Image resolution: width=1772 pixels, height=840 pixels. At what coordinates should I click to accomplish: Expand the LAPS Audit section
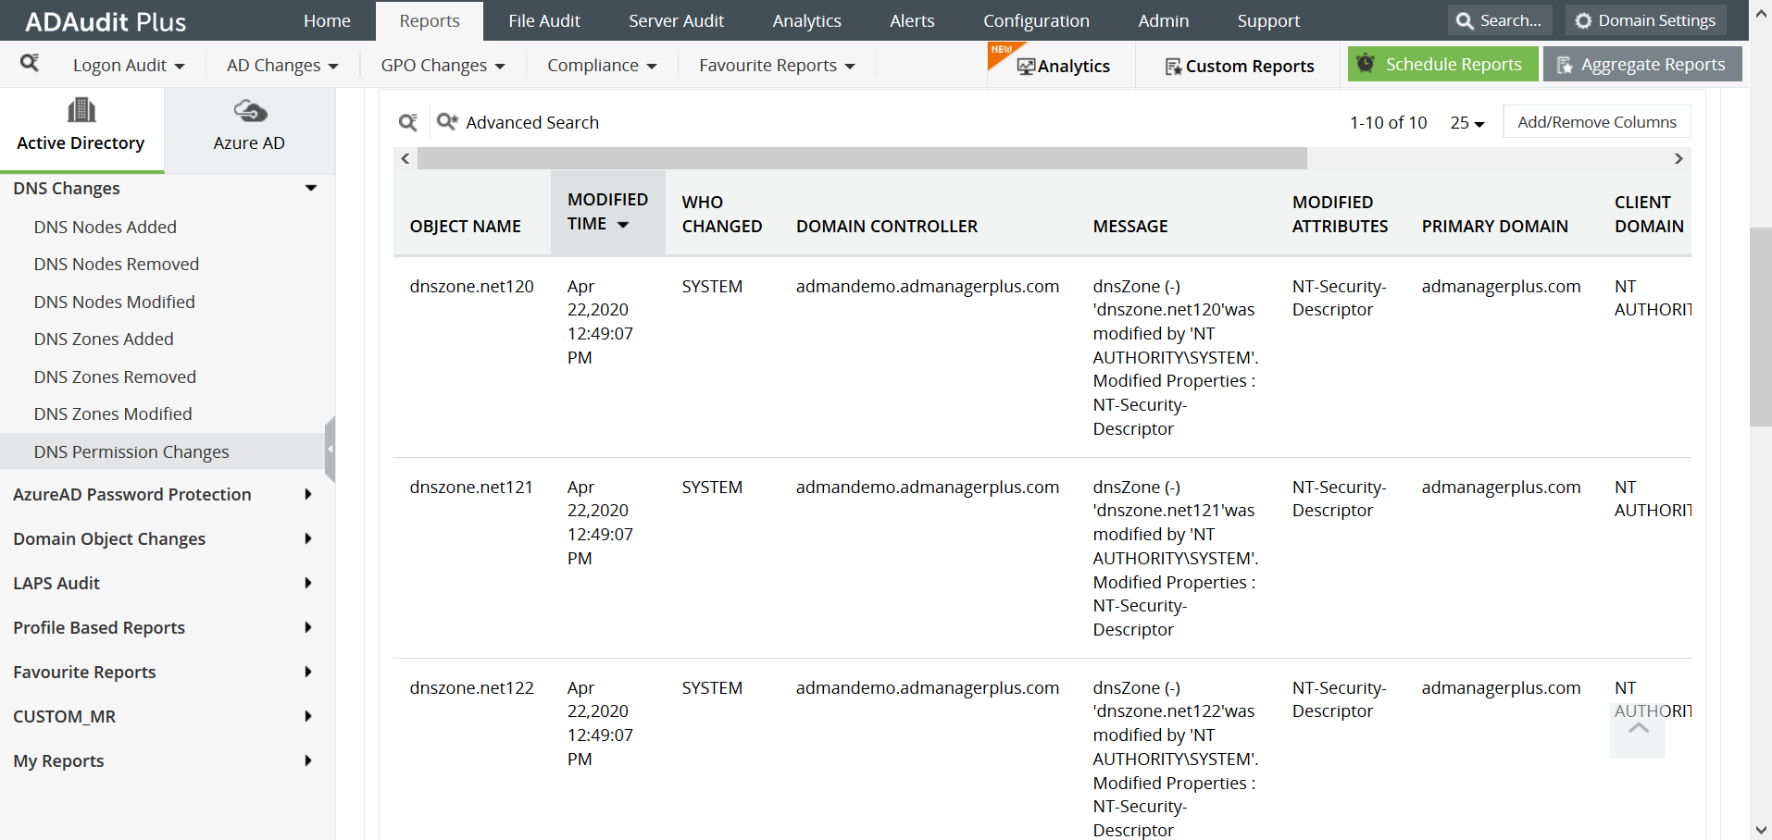(x=308, y=583)
